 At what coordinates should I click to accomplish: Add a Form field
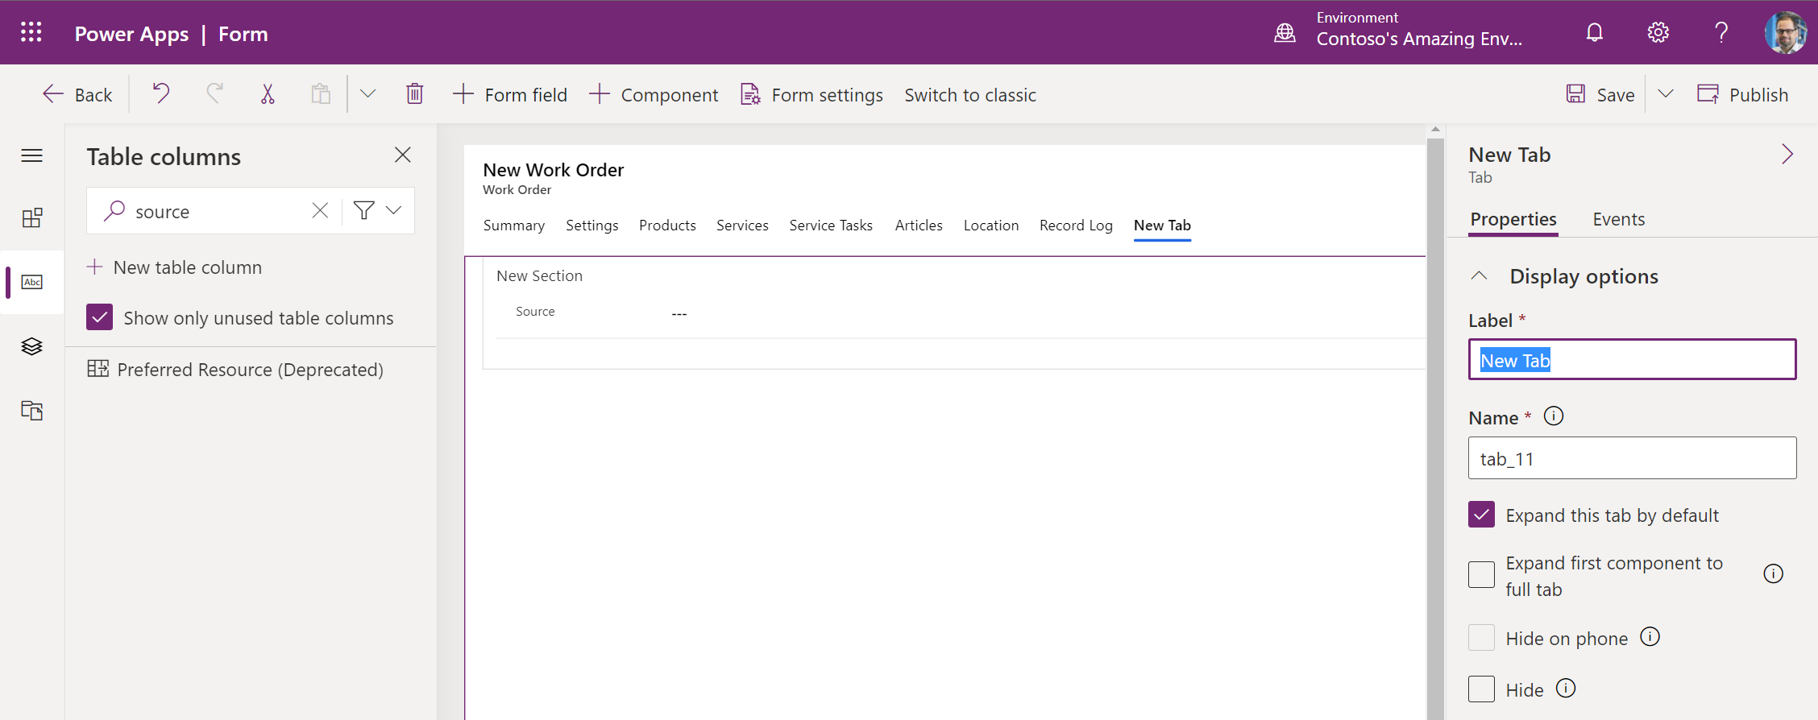pyautogui.click(x=510, y=95)
